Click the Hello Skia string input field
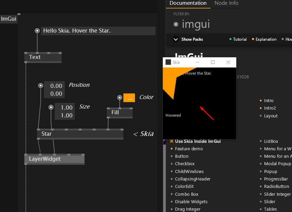The height and width of the screenshot is (212, 292). (x=98, y=31)
